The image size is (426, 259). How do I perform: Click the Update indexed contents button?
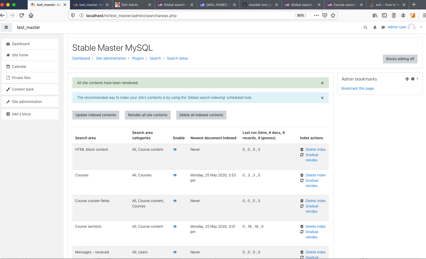coord(96,115)
